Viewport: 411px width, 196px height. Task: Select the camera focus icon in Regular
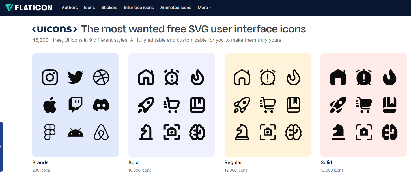pos(268,132)
